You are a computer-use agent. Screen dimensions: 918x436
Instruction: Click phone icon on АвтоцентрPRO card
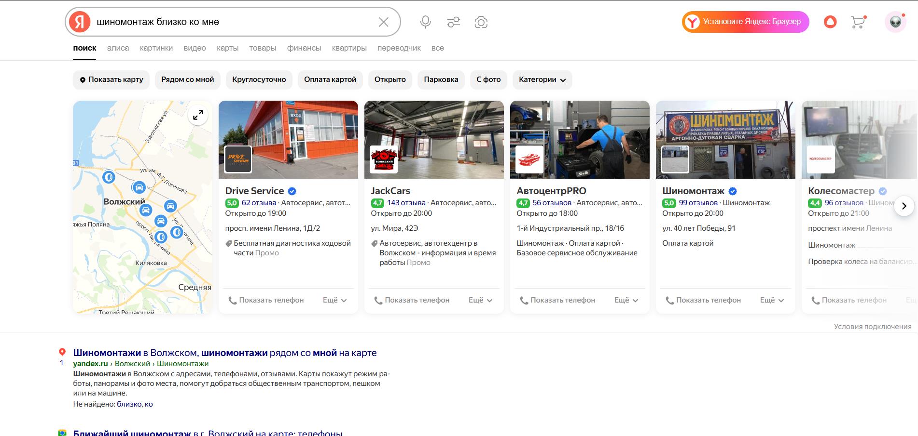[x=524, y=300]
